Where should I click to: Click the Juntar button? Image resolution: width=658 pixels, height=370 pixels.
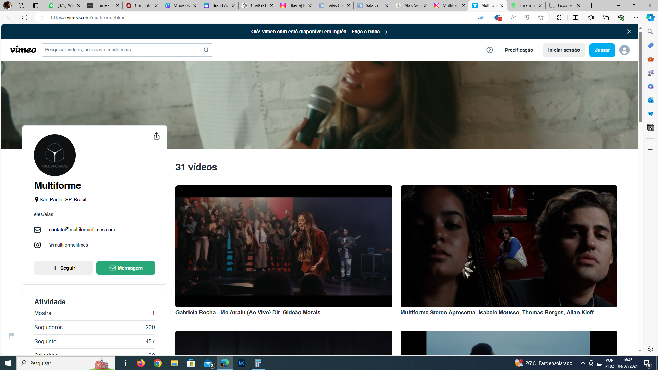(x=602, y=50)
